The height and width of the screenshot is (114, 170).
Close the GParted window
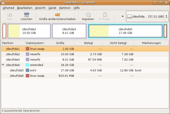[x=166, y=2]
